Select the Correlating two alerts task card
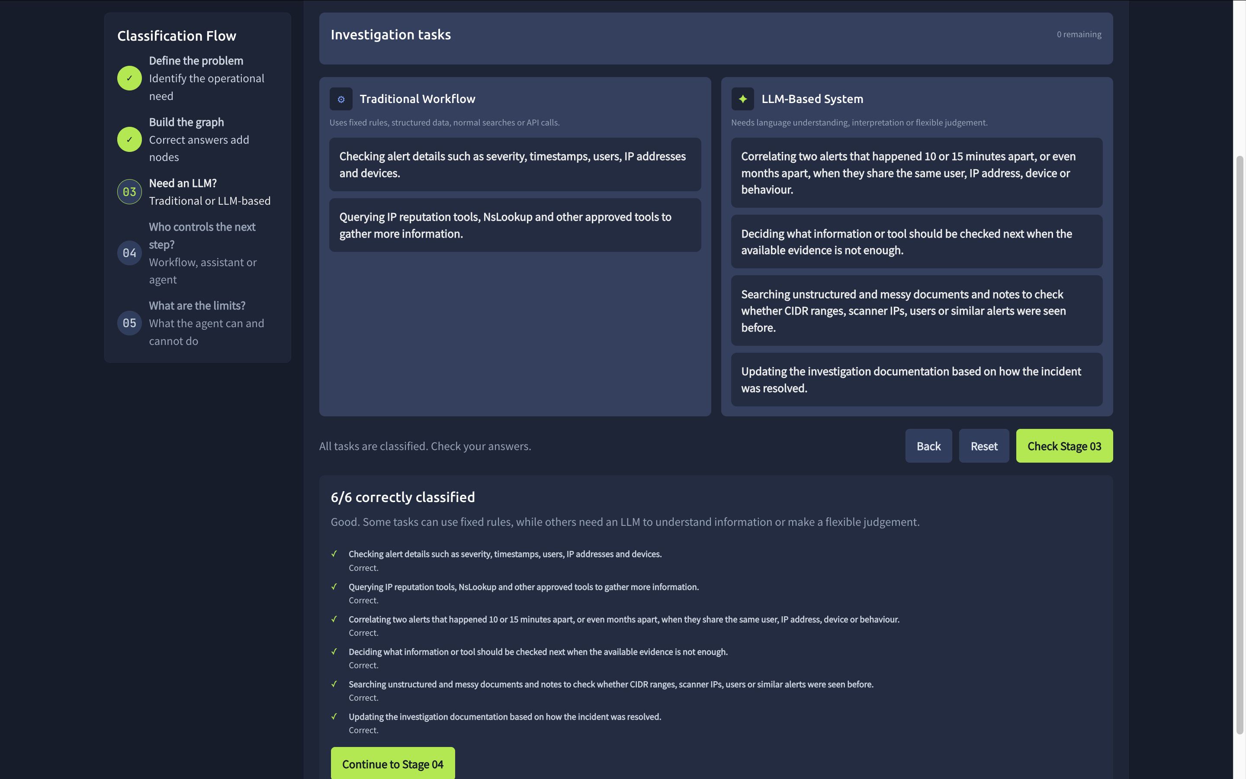 point(916,173)
